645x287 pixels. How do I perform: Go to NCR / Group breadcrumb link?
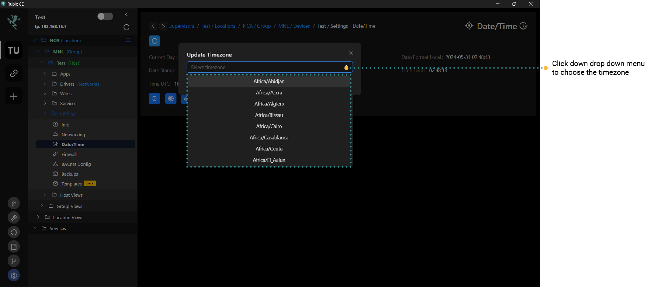(257, 26)
